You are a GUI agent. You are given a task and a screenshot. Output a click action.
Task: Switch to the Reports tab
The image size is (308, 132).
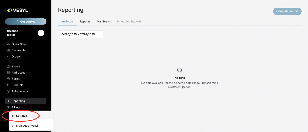[x=85, y=22]
